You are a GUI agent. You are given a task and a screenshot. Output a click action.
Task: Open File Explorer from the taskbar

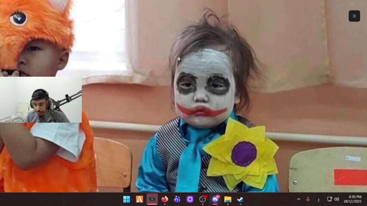click(228, 199)
